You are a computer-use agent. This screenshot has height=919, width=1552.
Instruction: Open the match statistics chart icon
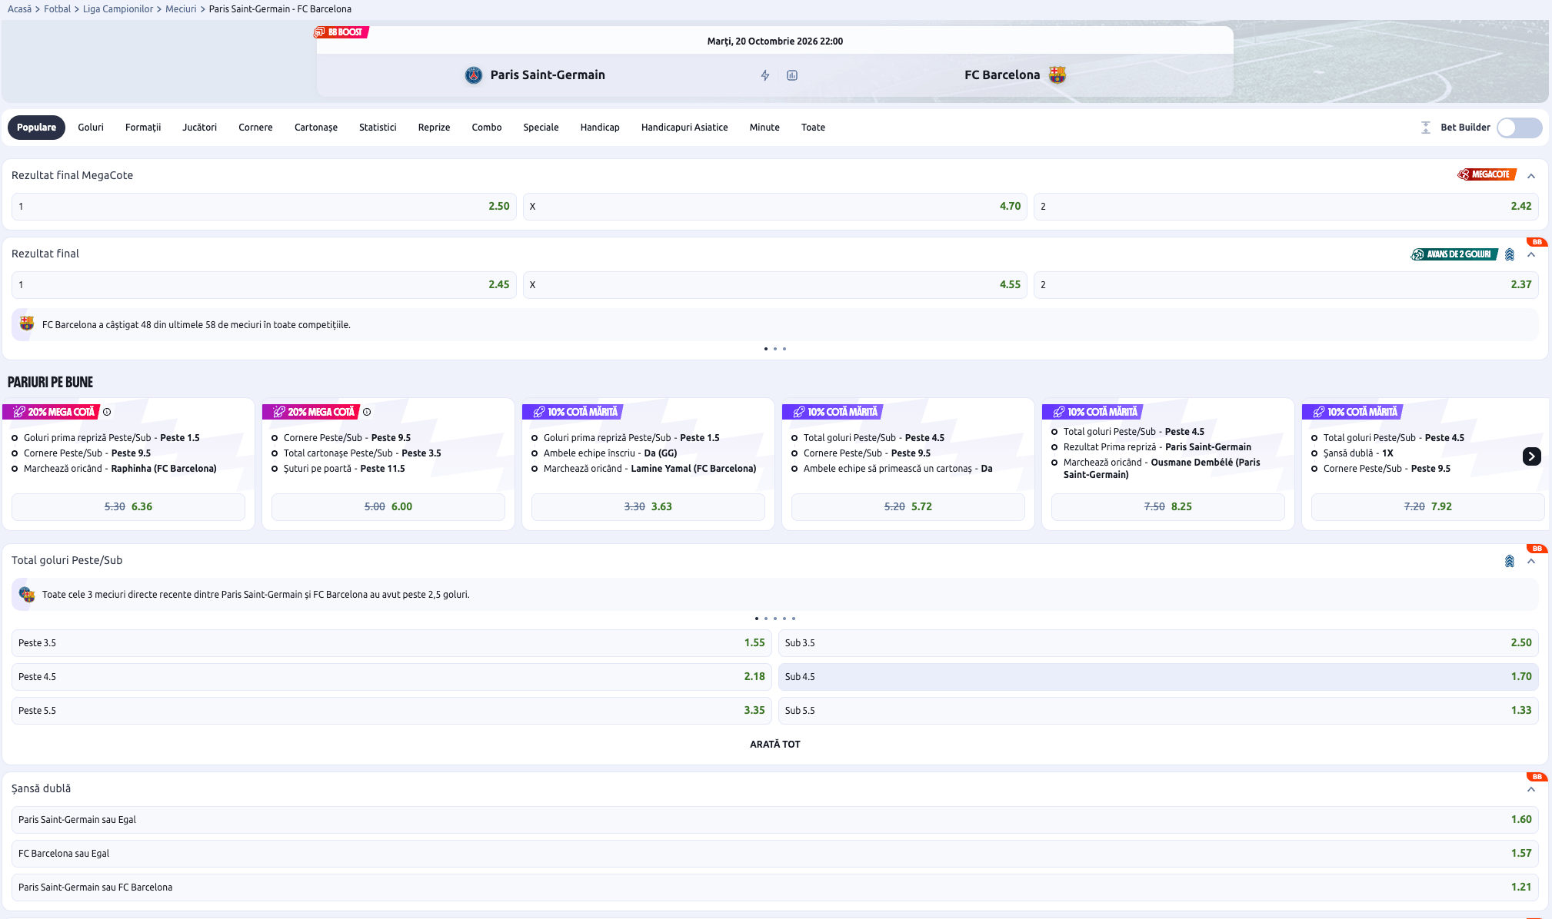pyautogui.click(x=792, y=75)
